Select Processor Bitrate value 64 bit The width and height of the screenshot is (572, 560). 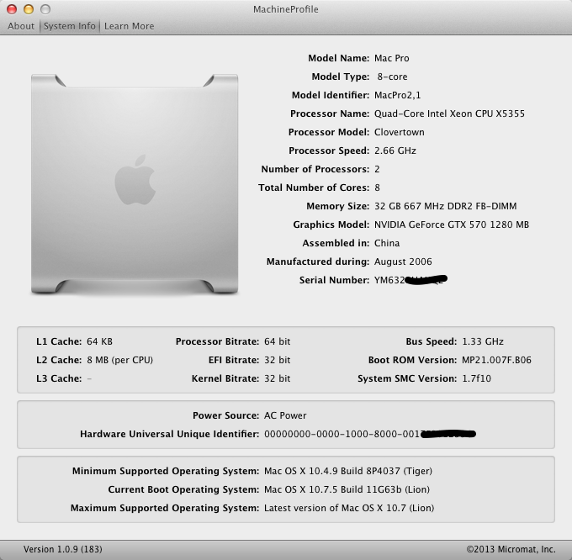(278, 341)
